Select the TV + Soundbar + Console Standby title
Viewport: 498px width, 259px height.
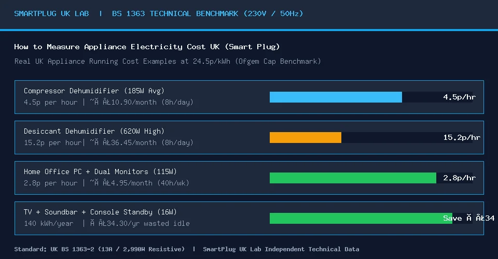click(x=100, y=212)
